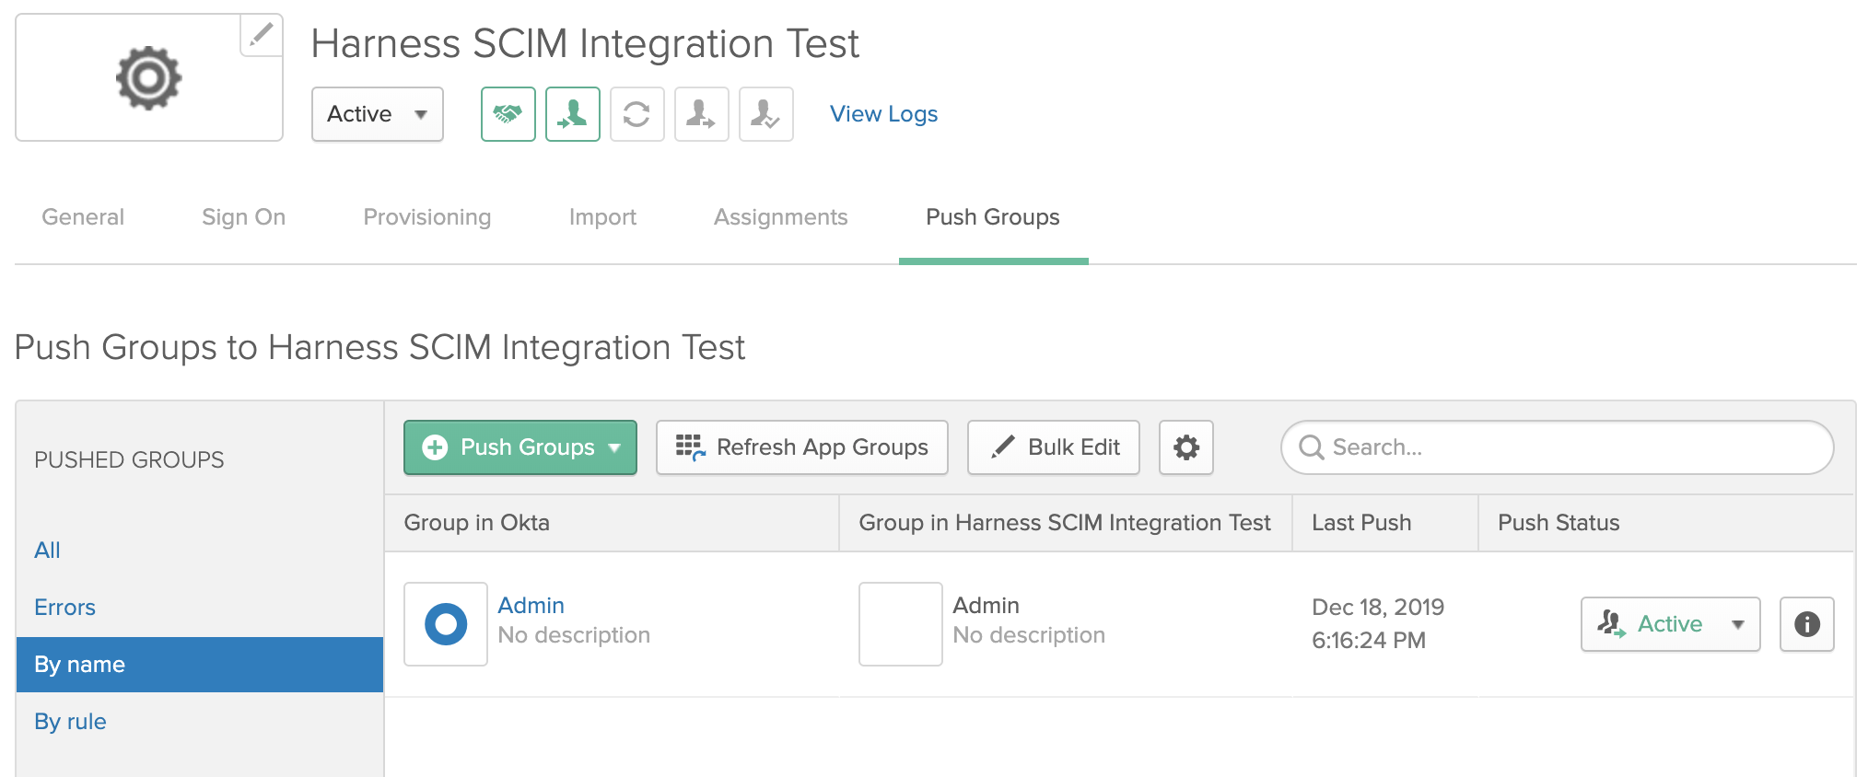Open Admin push status Active dropdown
This screenshot has width=1868, height=777.
point(1670,624)
